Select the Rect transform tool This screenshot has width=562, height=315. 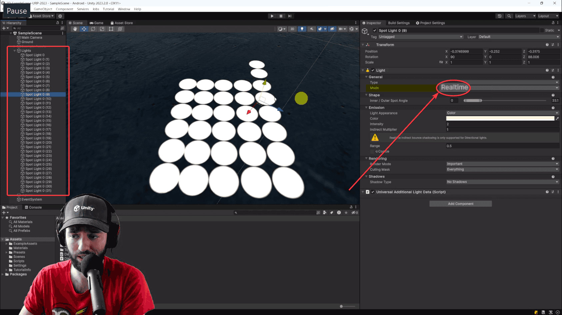[x=111, y=29]
